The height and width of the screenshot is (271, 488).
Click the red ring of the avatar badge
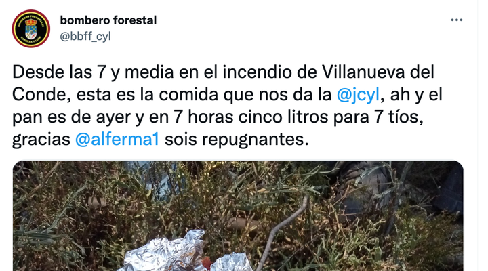pos(30,12)
